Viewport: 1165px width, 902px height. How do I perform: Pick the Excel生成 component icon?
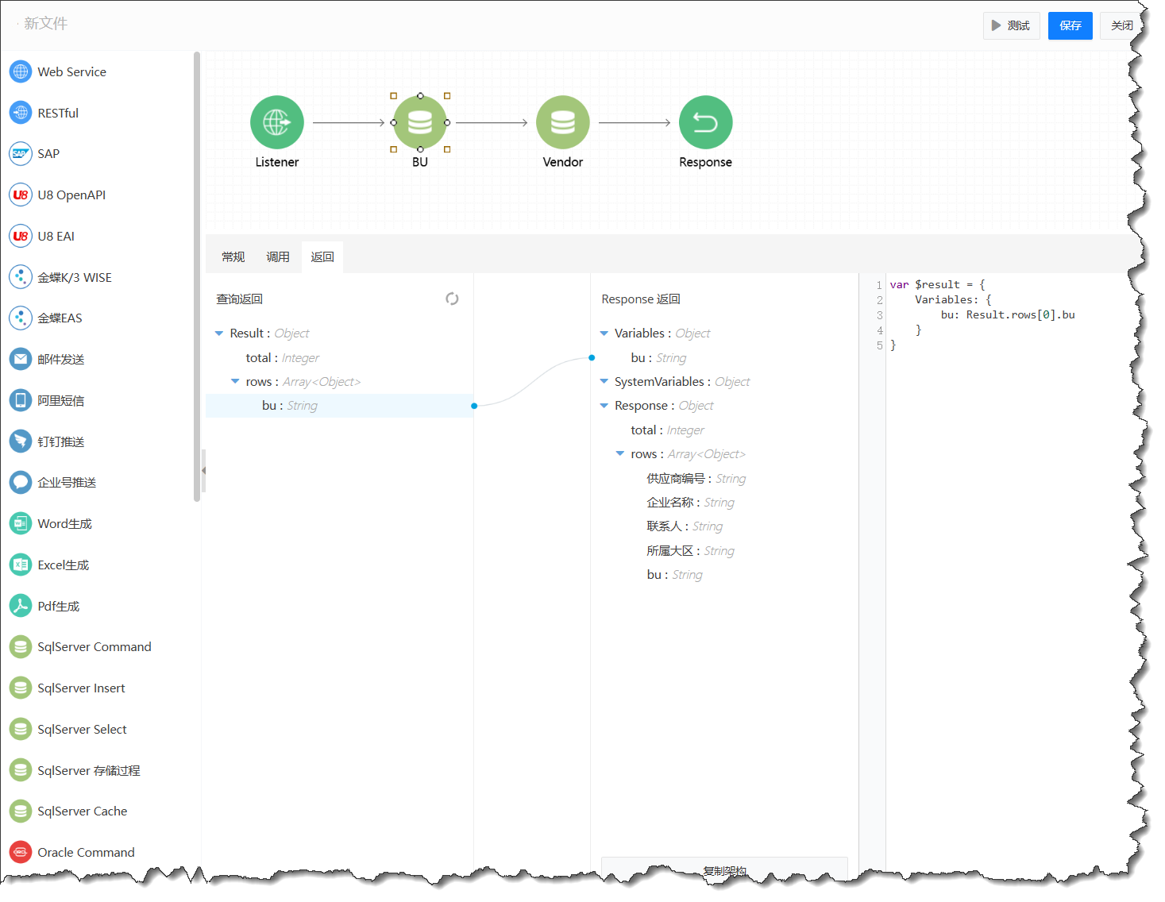[x=21, y=565]
